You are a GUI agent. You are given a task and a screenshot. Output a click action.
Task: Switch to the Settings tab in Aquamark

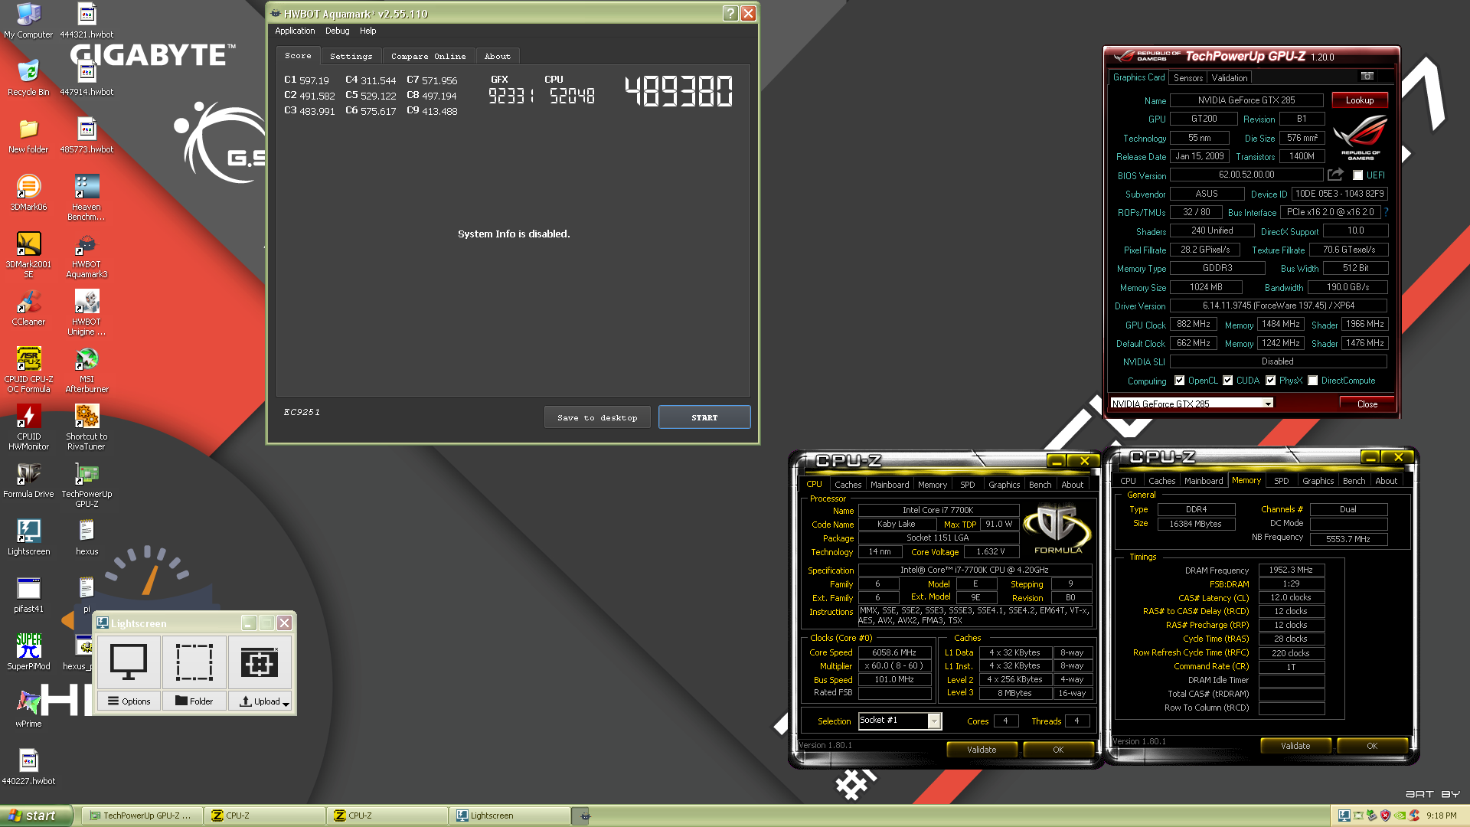[x=351, y=56]
